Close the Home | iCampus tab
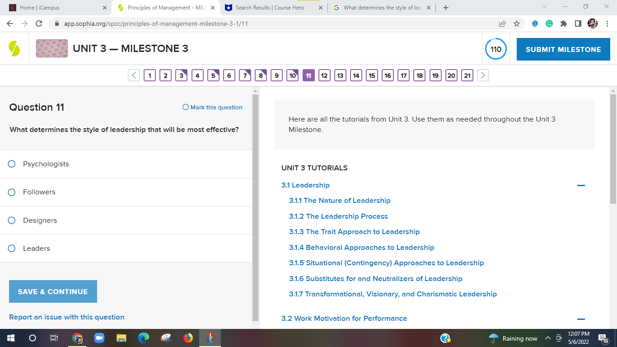 click(x=105, y=8)
